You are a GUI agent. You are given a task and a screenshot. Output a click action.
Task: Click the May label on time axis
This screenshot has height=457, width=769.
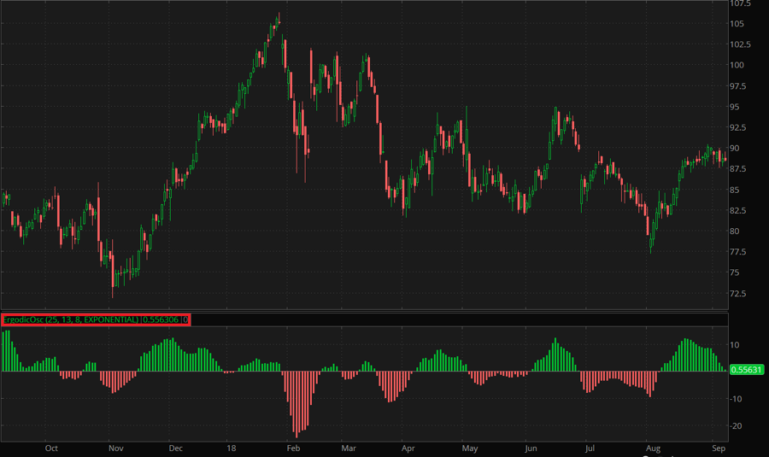469,447
